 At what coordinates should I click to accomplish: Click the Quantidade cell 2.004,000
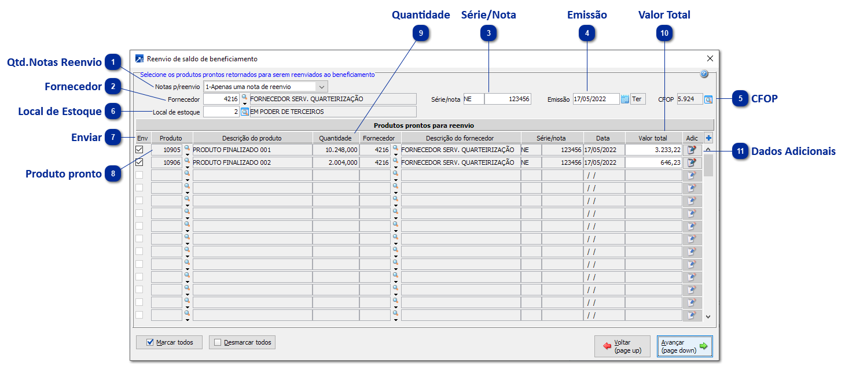click(335, 163)
